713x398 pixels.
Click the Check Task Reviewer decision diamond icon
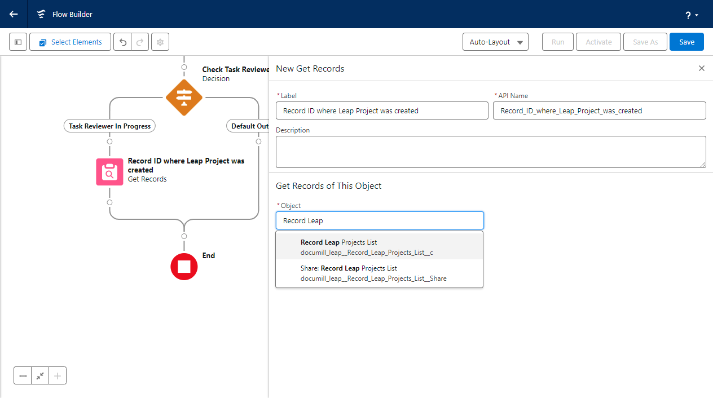(184, 97)
